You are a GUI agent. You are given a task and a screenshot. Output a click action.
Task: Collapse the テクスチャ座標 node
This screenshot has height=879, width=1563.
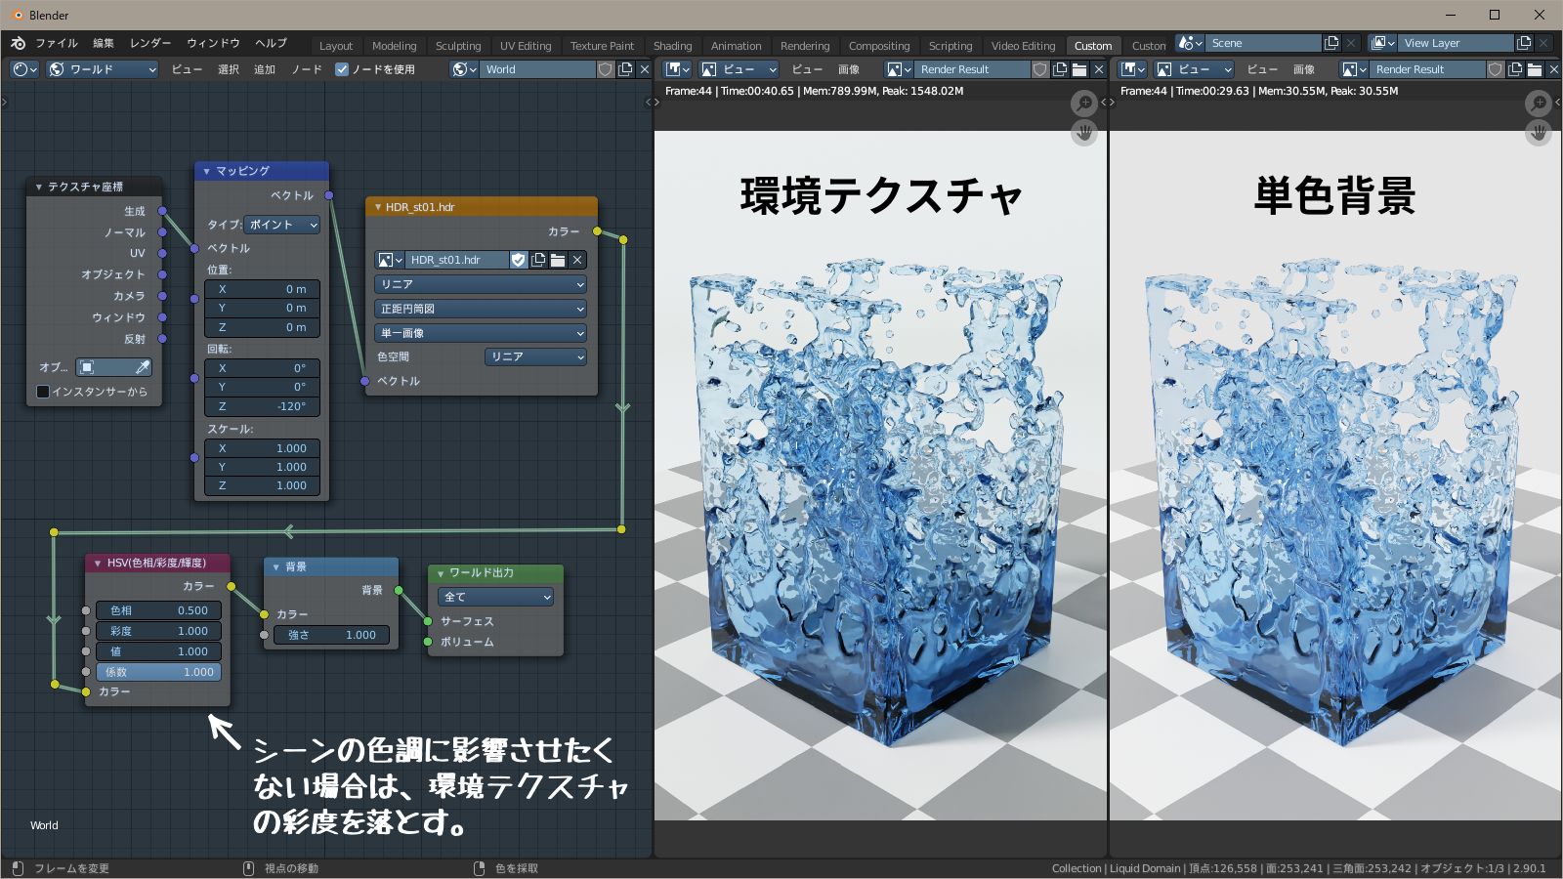39,187
